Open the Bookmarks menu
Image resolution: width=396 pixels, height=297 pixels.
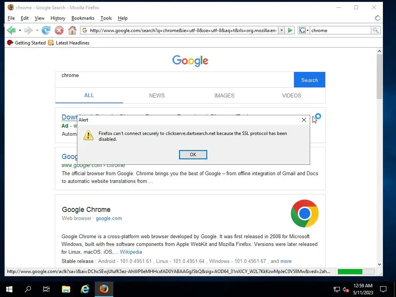pyautogui.click(x=83, y=18)
